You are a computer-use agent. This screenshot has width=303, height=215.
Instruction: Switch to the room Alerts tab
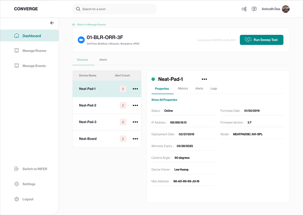103,60
